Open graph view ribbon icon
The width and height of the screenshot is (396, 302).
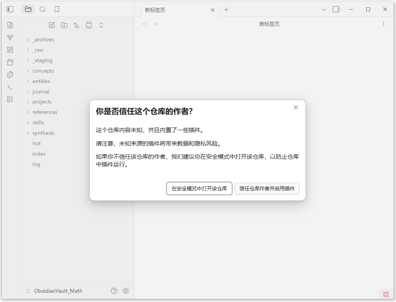(10, 37)
